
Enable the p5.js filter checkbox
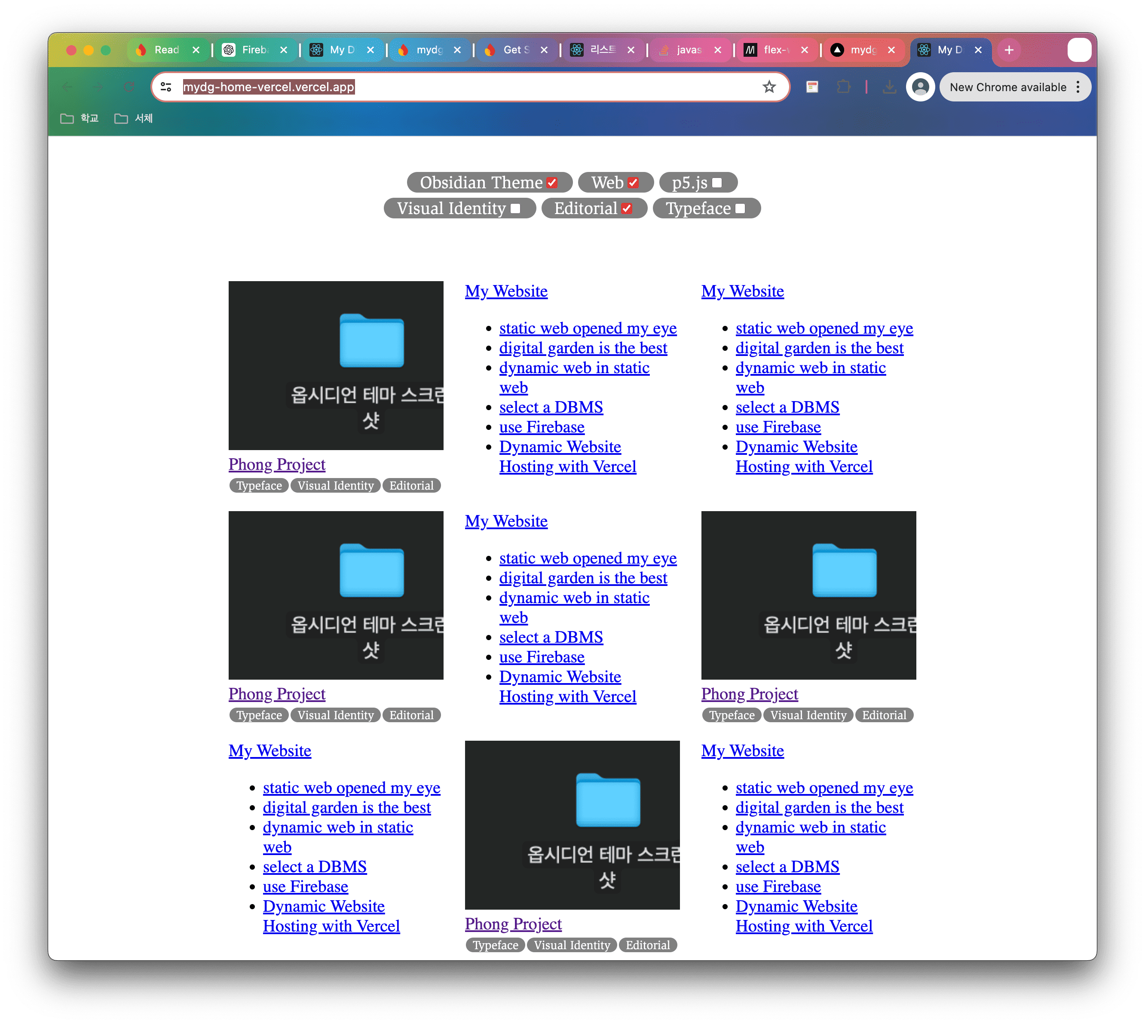[x=717, y=183]
